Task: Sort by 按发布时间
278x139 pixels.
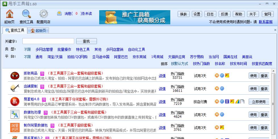Action: pyautogui.click(x=238, y=64)
